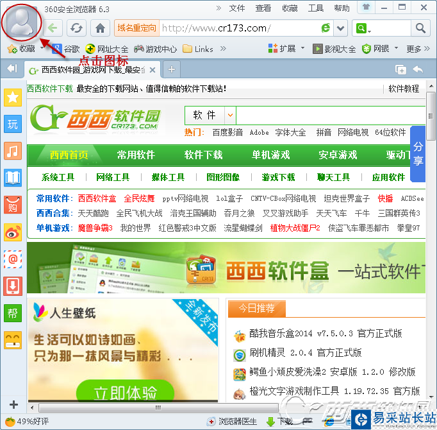Image resolution: width=437 pixels, height=430 pixels.
Task: Open the 收藏 favorites star in the bookmarks bar
Action: click(x=21, y=49)
